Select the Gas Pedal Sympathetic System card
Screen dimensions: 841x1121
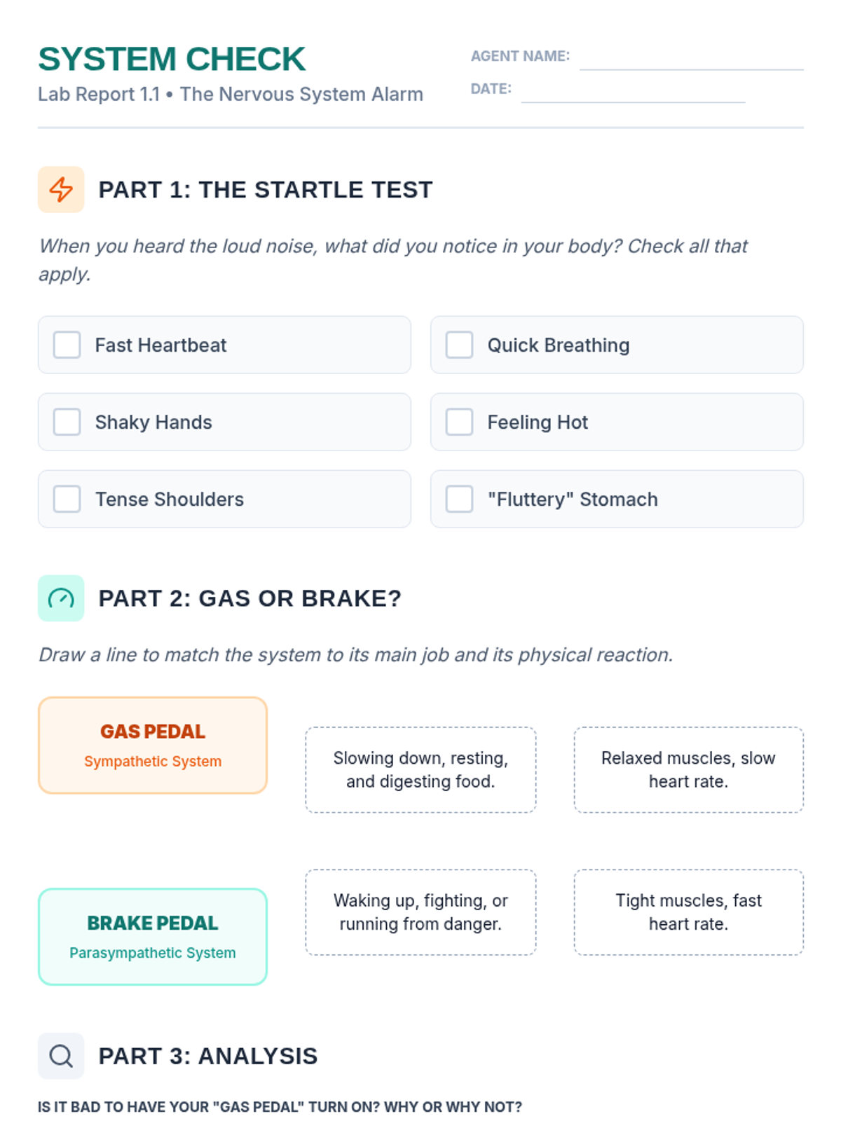(153, 745)
